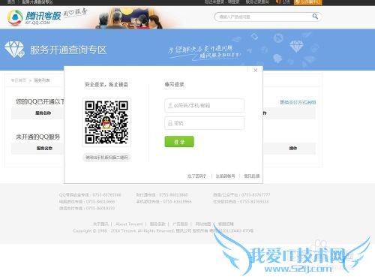
Task: Click the green 登录 login button
Action: pyautogui.click(x=179, y=142)
